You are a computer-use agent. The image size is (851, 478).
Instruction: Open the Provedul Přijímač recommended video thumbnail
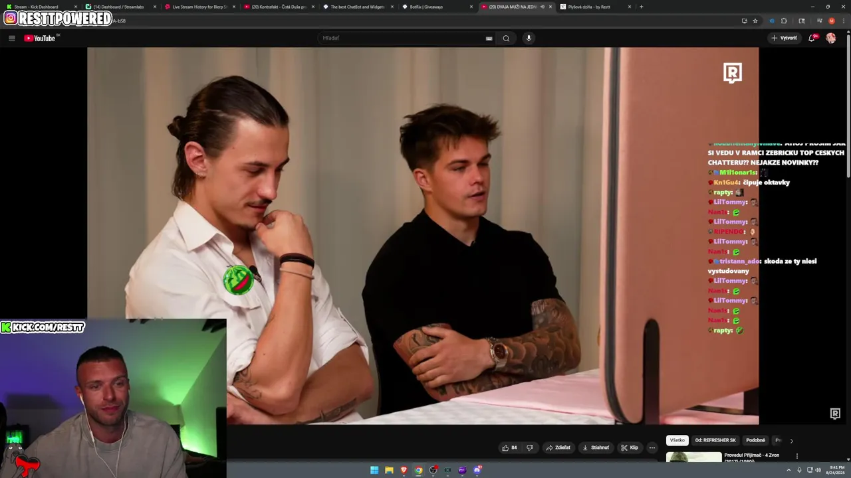pyautogui.click(x=693, y=457)
